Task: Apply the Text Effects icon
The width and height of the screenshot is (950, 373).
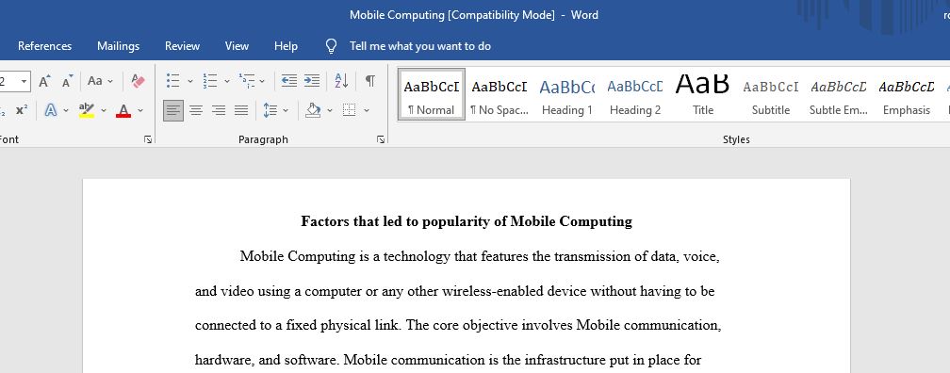Action: tap(51, 110)
